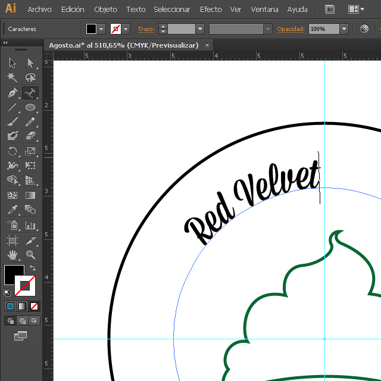This screenshot has width=381, height=381.
Task: Open the stroke color dropdown arrow
Action: click(x=126, y=29)
